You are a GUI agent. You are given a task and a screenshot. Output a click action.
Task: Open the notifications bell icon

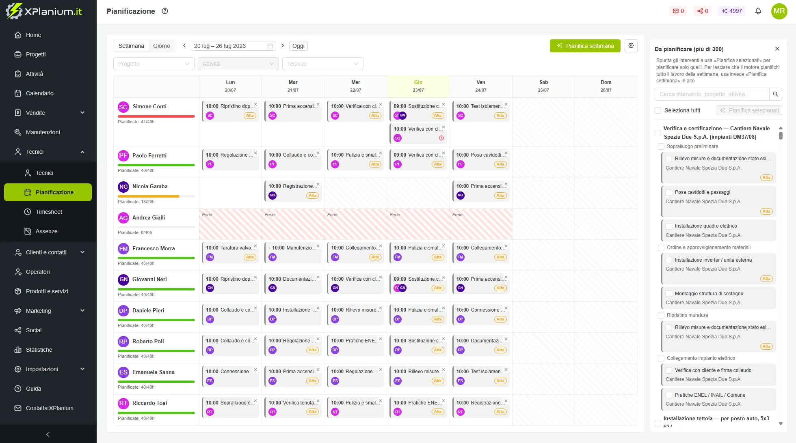758,11
